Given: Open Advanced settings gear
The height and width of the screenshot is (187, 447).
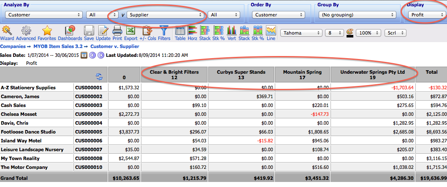Looking at the screenshot, I should tap(26, 33).
